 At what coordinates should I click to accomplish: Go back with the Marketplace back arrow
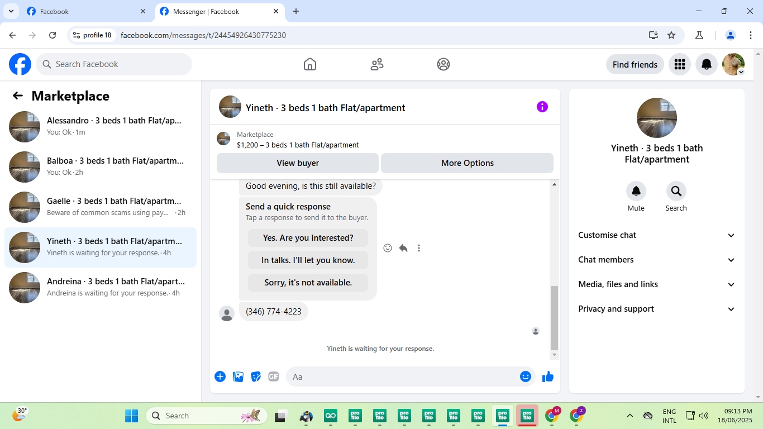point(18,96)
